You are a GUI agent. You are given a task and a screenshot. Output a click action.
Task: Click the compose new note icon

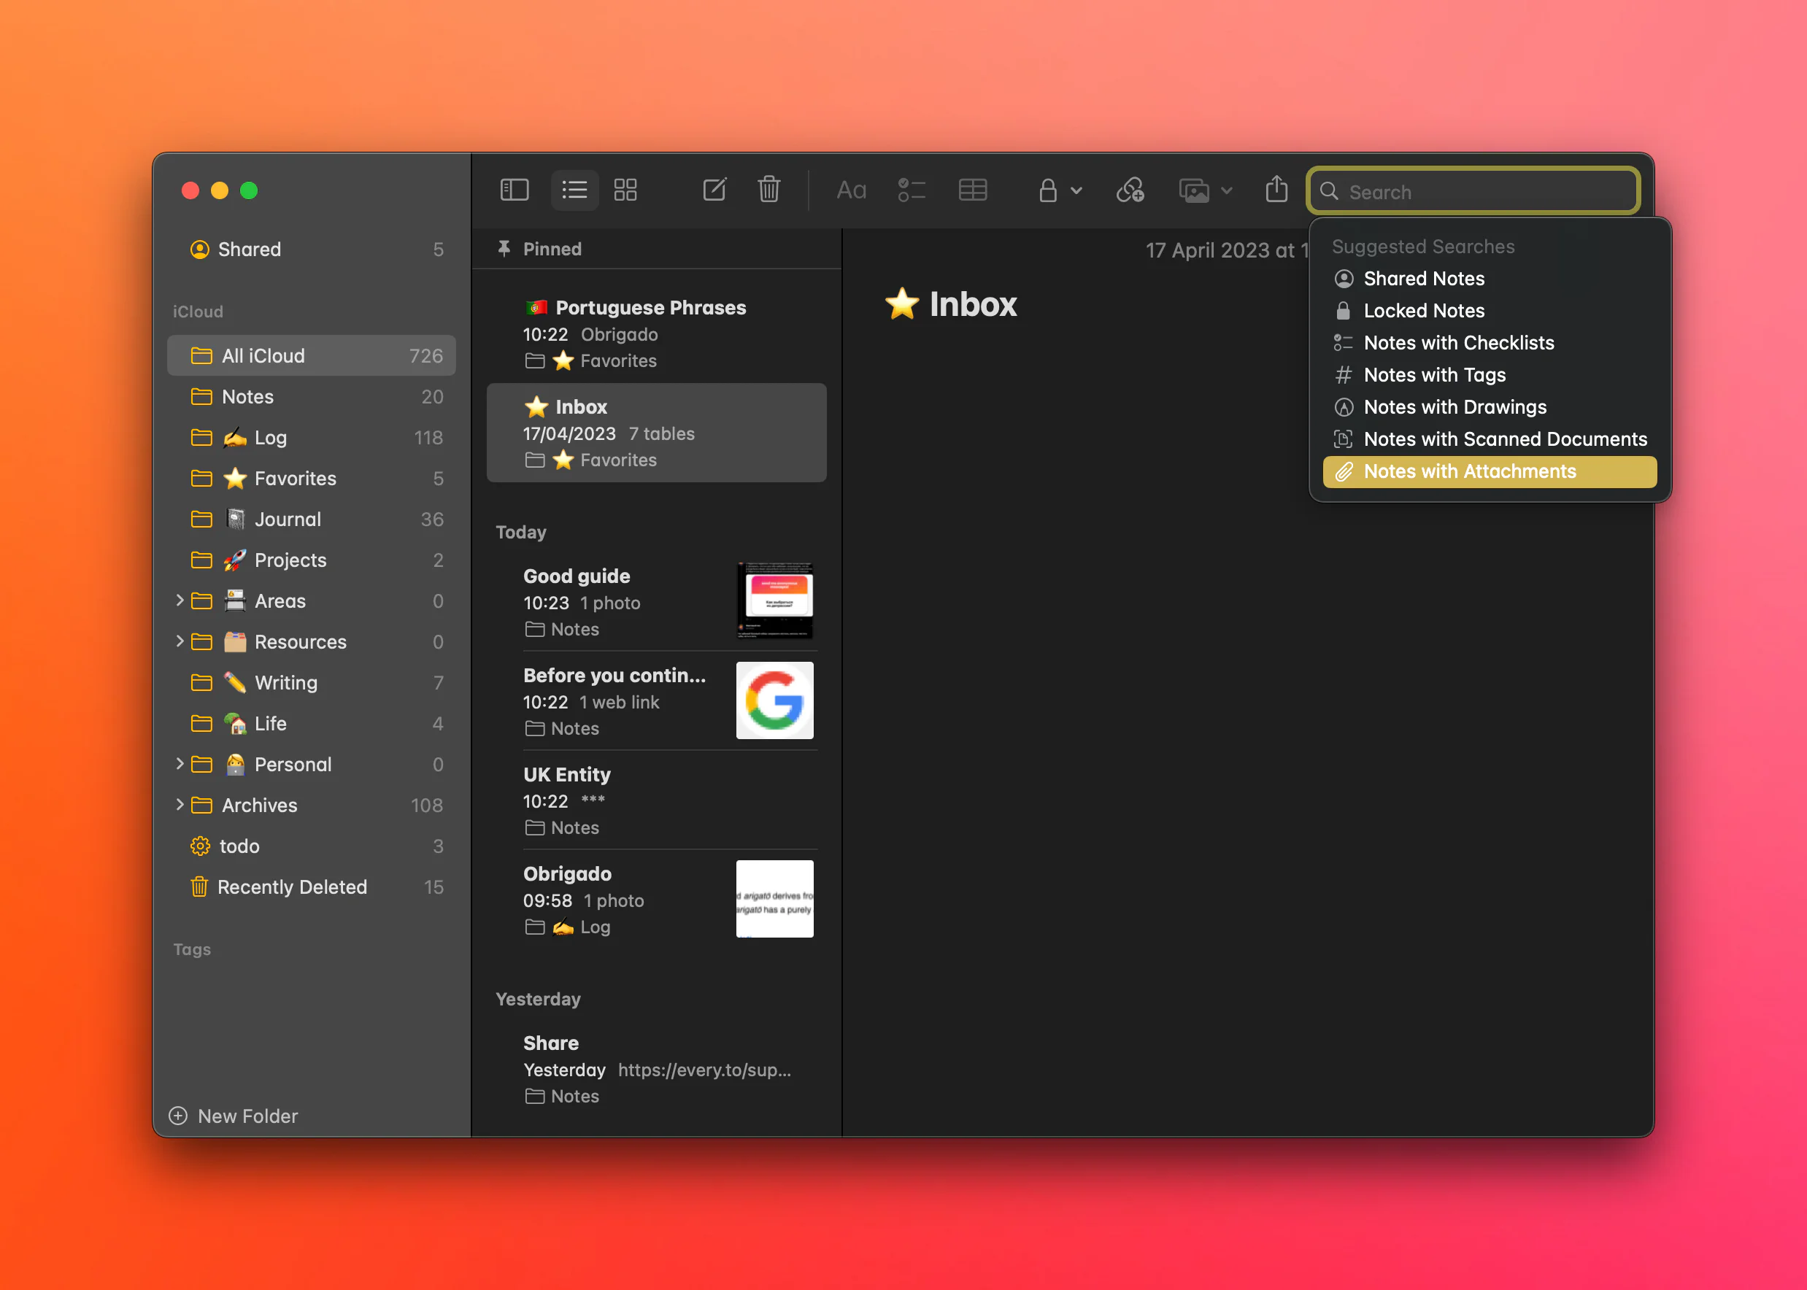click(714, 190)
